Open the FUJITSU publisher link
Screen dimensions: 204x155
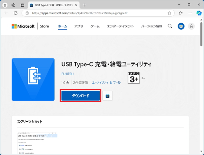68,74
